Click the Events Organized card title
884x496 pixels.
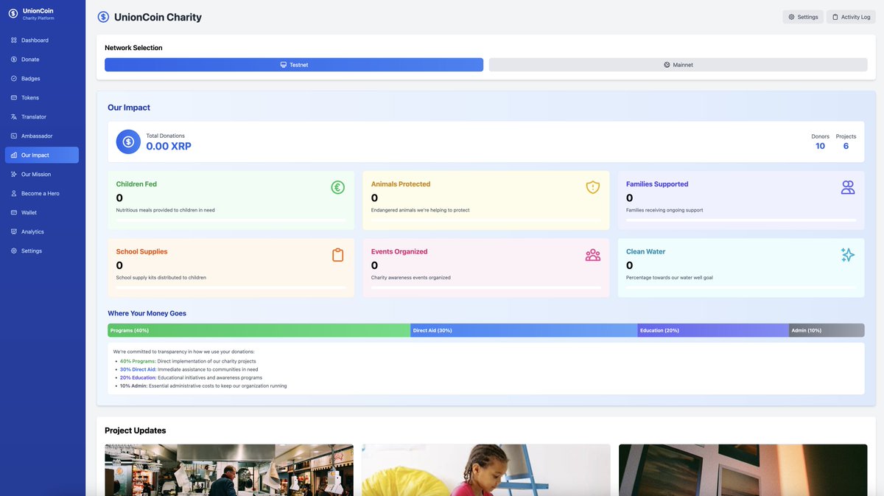tap(399, 251)
